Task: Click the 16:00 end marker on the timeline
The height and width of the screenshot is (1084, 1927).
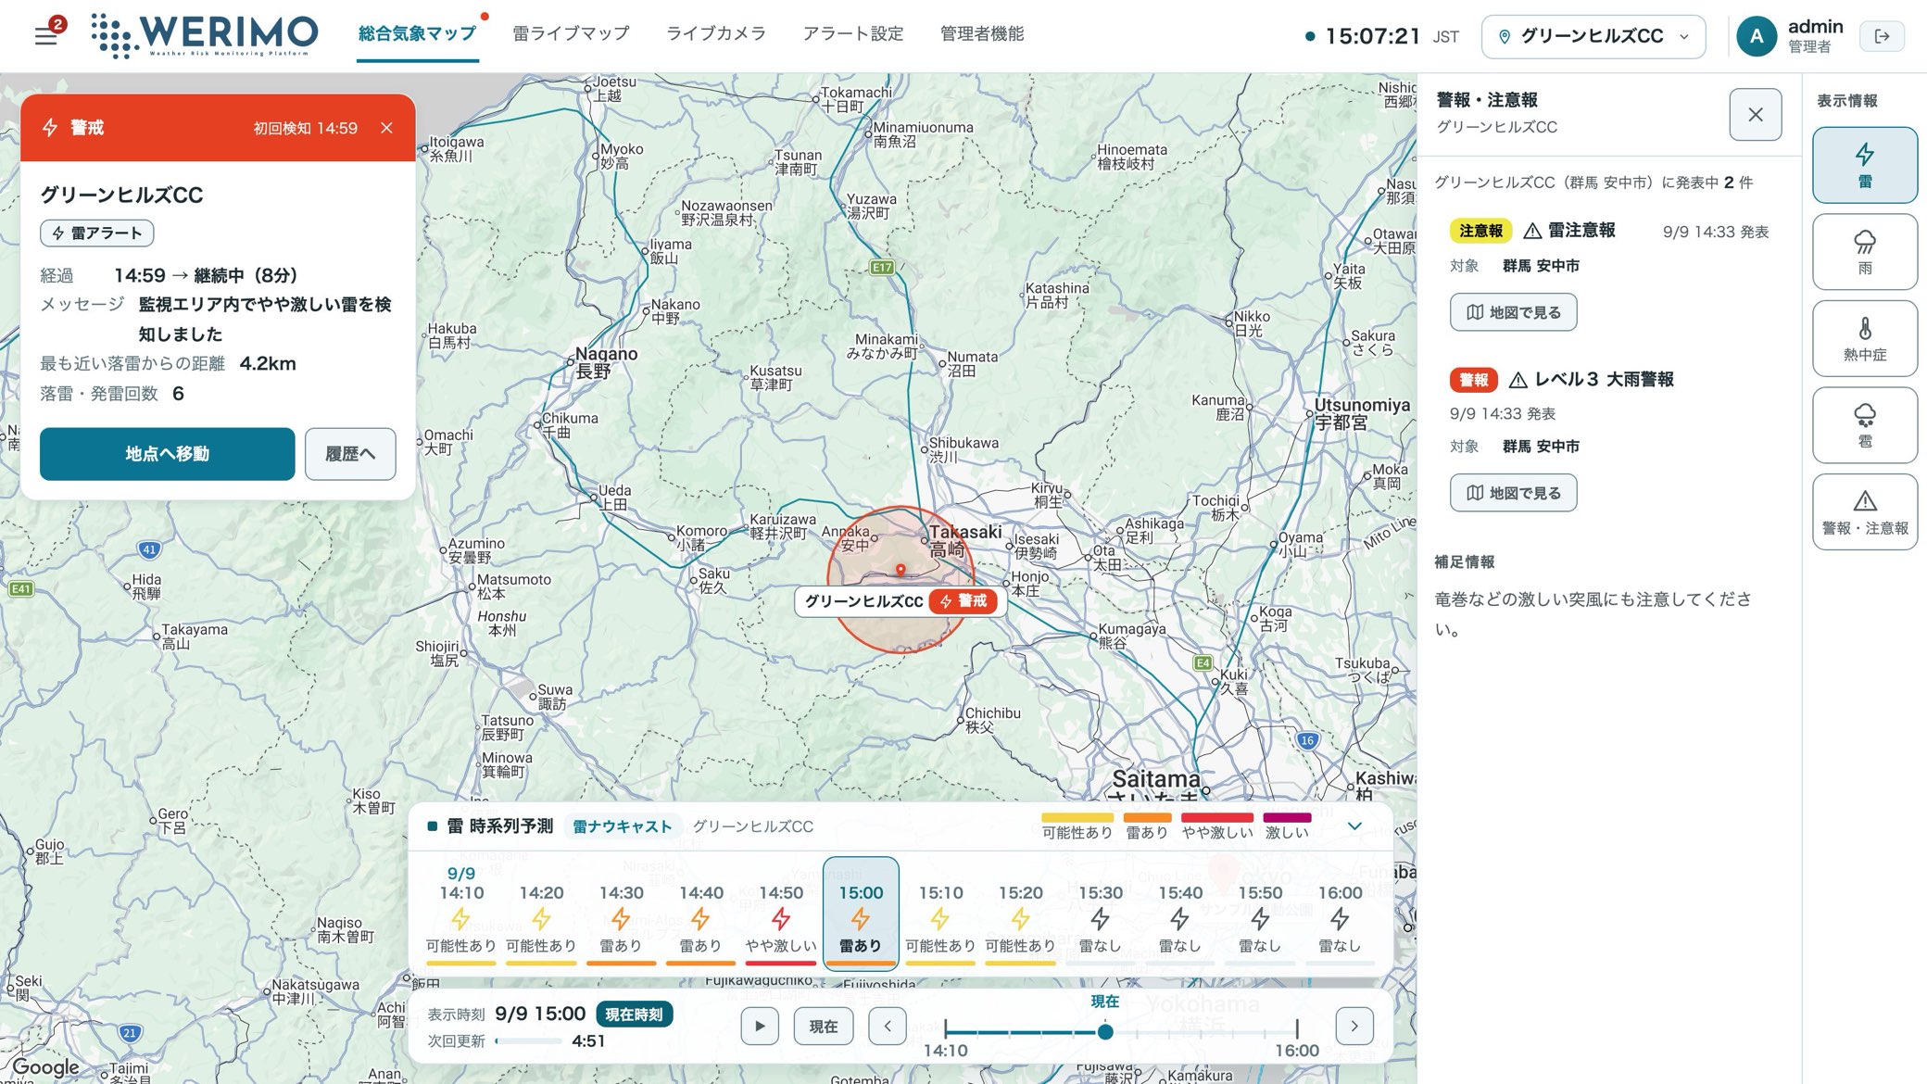Action: (1296, 1029)
